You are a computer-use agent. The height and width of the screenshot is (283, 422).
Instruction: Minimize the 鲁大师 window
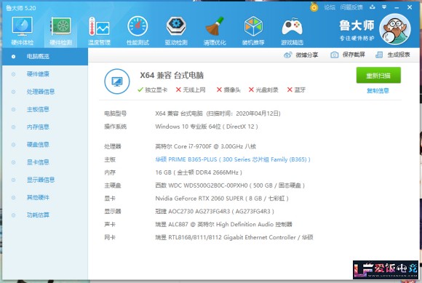397,7
